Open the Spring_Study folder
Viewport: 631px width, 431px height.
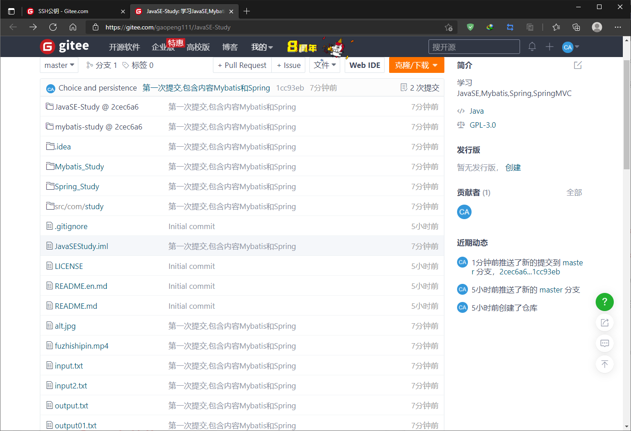[x=77, y=187]
